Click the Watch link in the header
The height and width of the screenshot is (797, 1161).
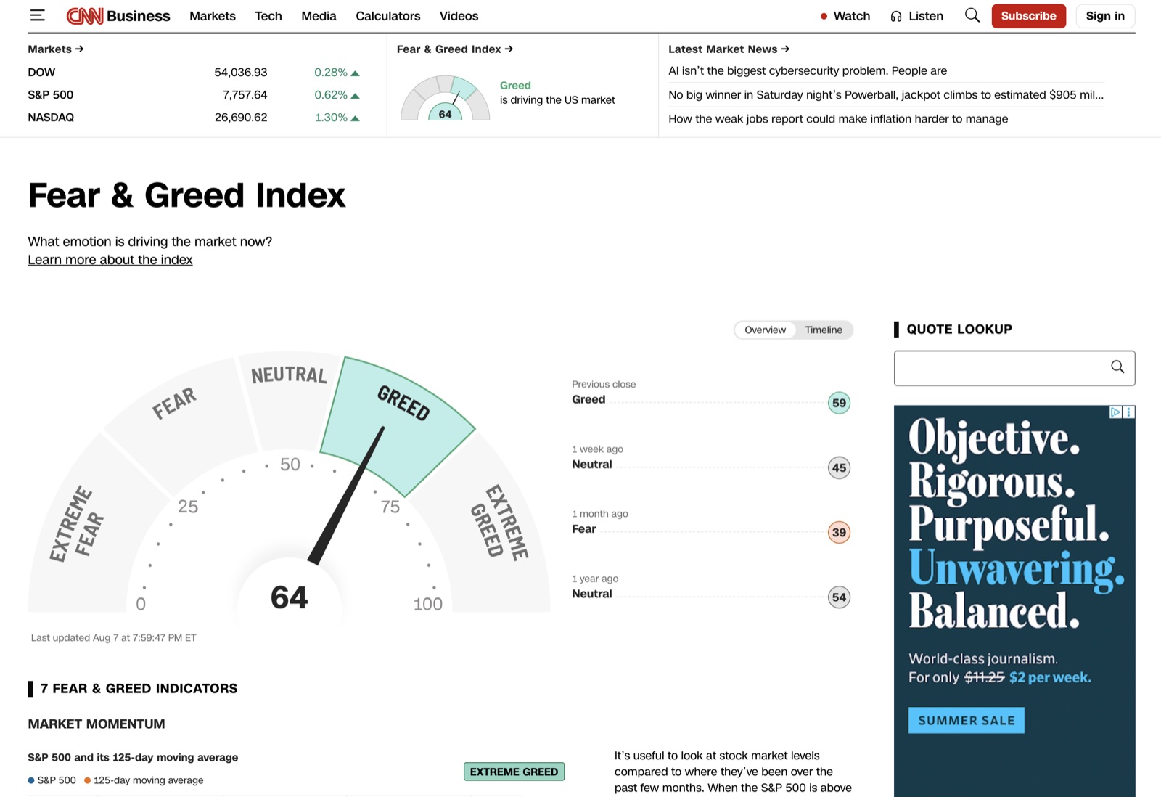tap(852, 16)
